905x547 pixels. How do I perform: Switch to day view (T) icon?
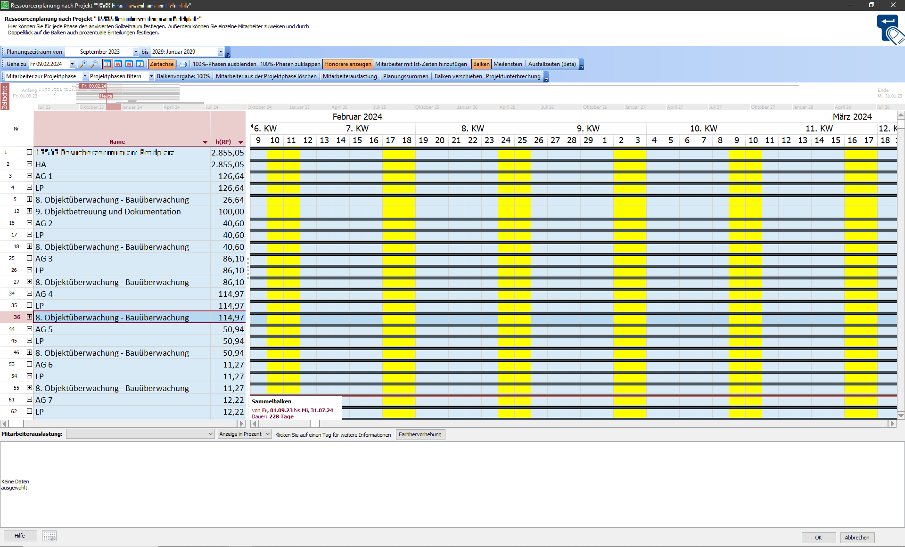(x=107, y=64)
